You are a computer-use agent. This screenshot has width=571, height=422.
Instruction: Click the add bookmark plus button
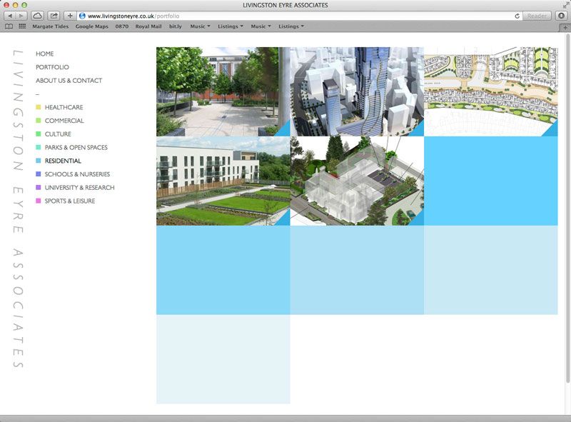click(70, 16)
